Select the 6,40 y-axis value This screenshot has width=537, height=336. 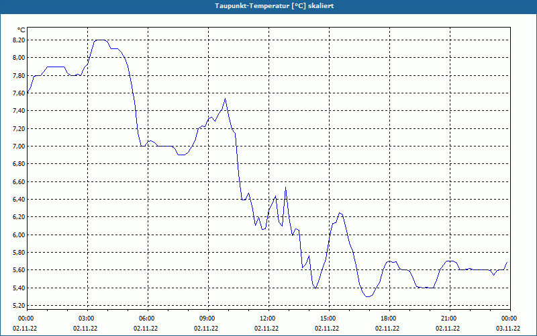coord(18,199)
